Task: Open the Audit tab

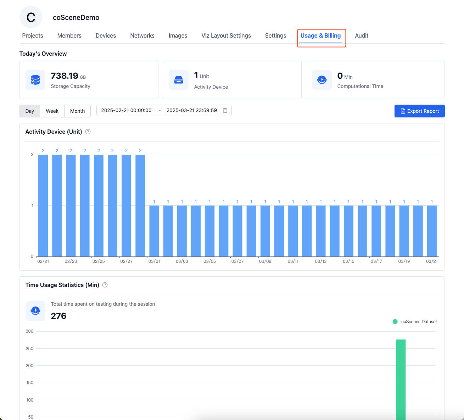Action: point(362,35)
